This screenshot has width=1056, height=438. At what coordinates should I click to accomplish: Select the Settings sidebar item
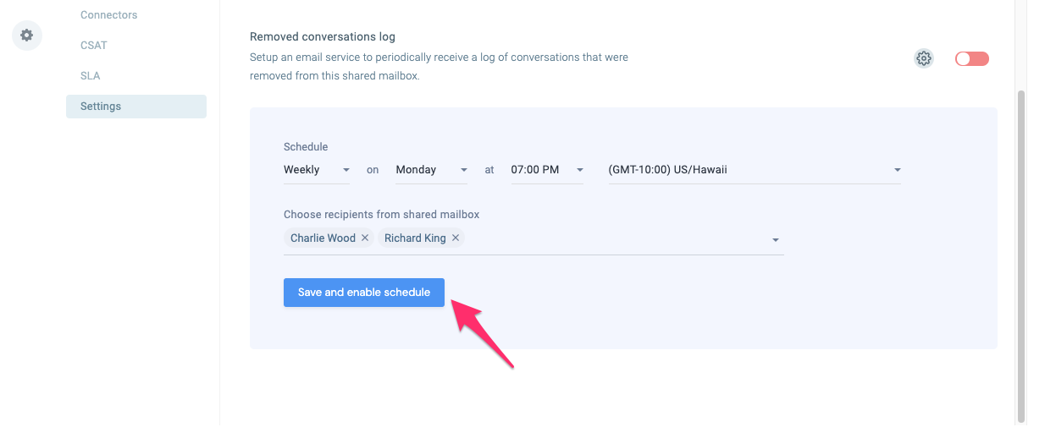tap(136, 107)
